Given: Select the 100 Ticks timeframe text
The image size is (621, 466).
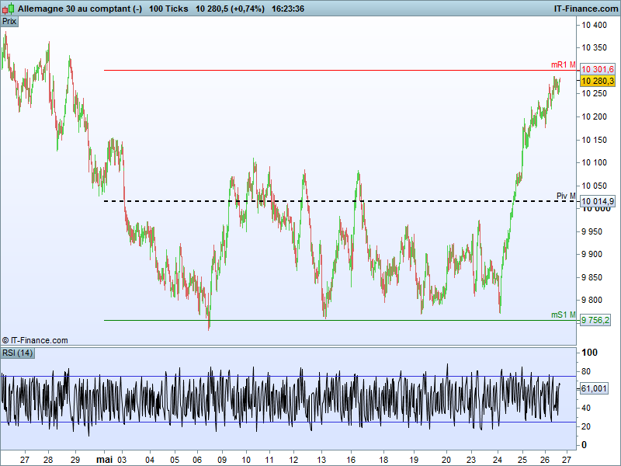Looking at the screenshot, I should [168, 9].
